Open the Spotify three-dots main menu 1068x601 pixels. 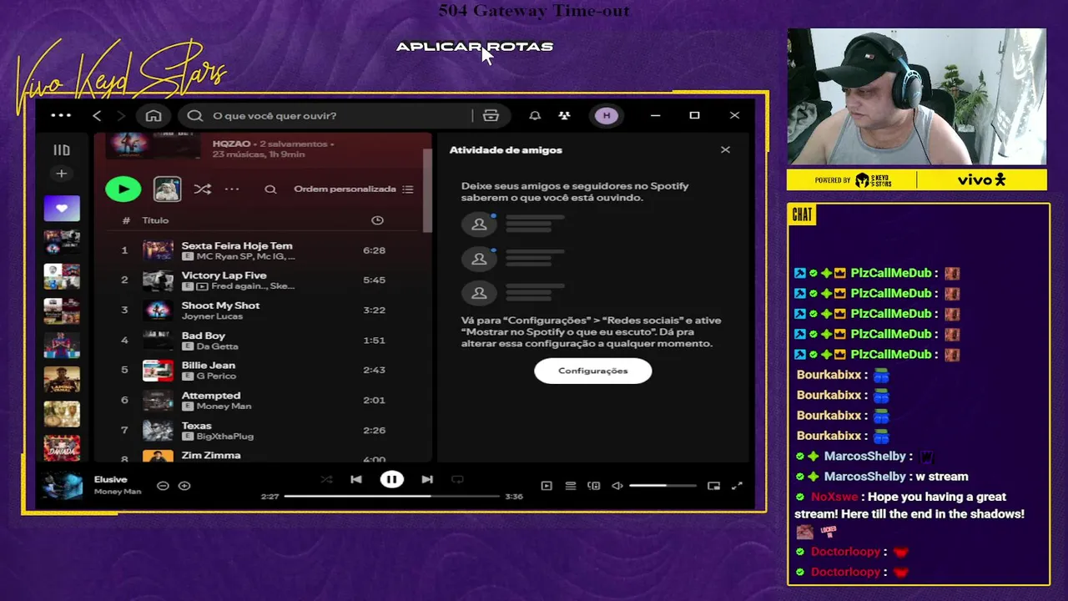tap(61, 116)
